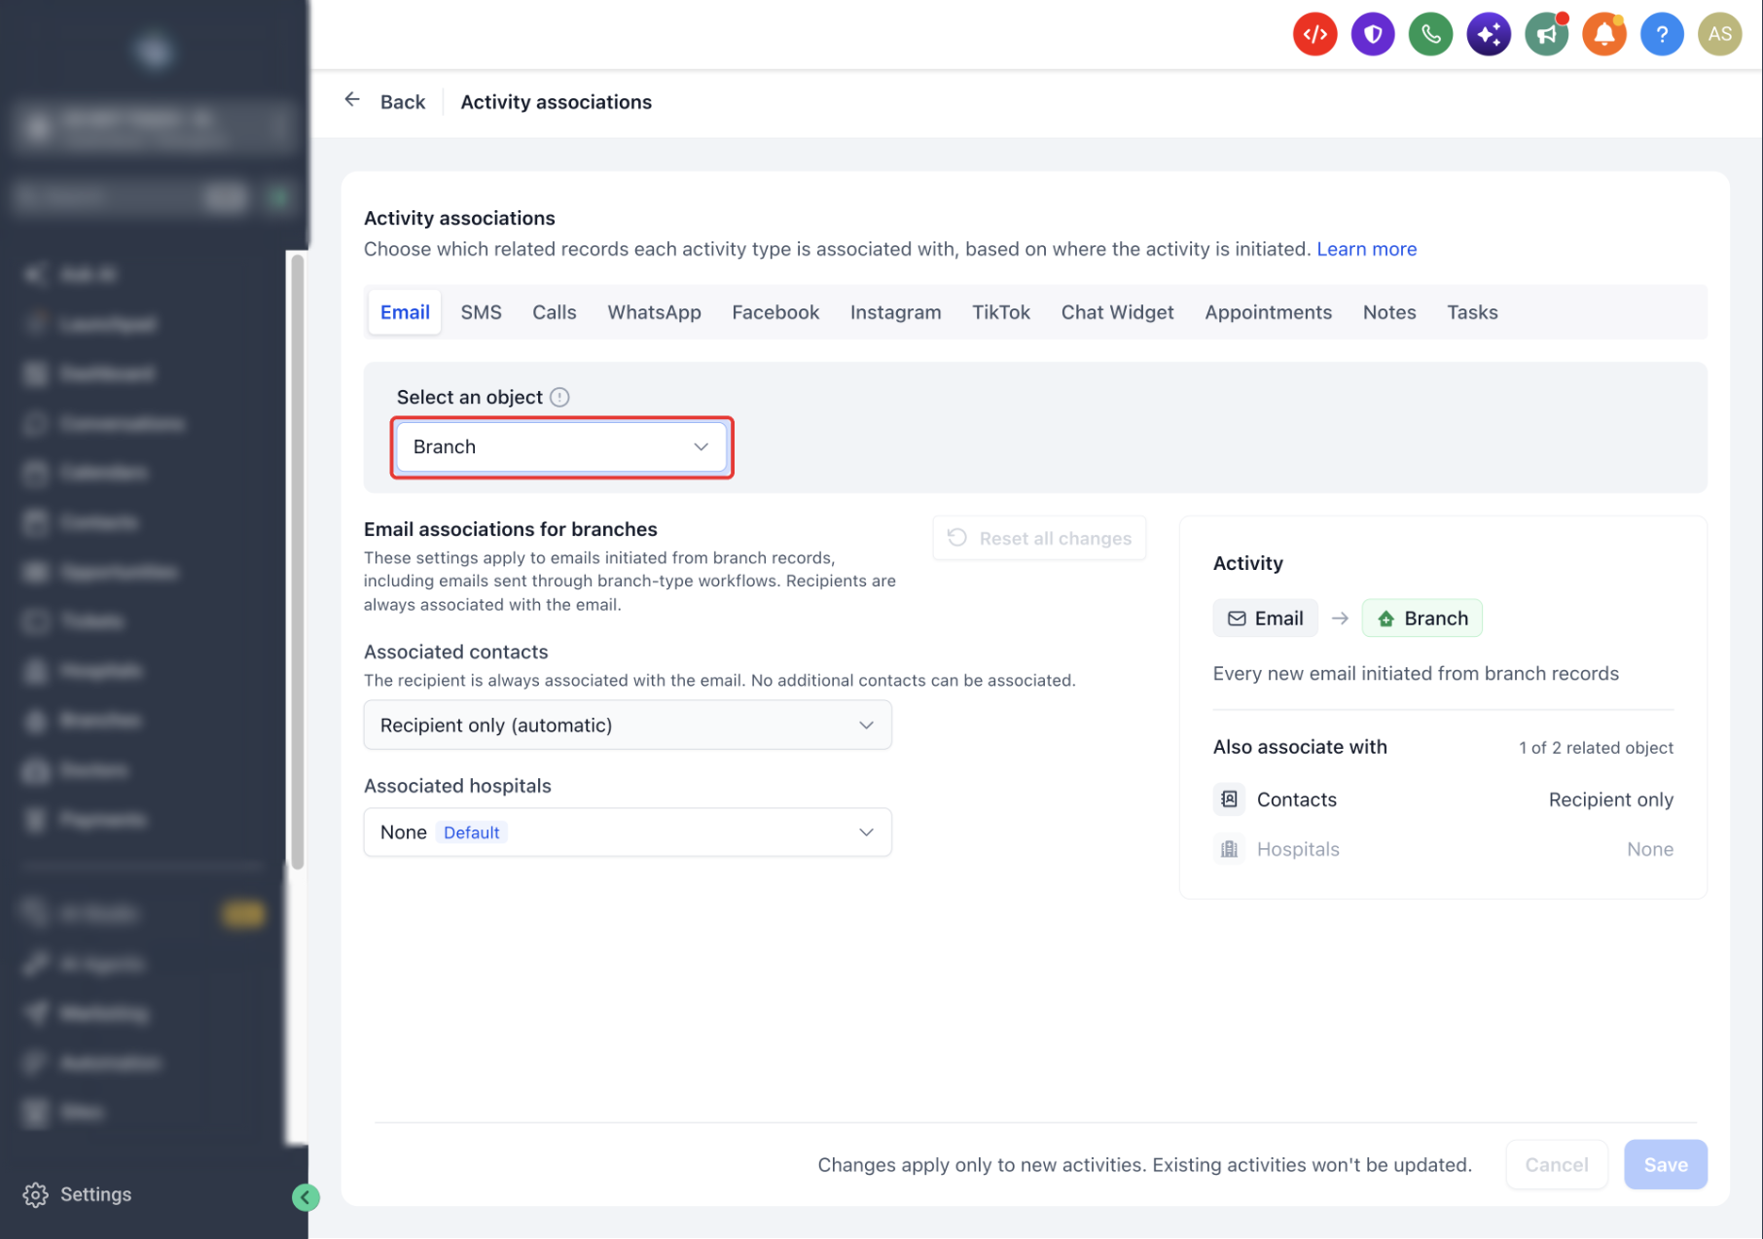This screenshot has width=1763, height=1239.
Task: Expand the Associated hospitals None dropdown
Action: point(628,832)
